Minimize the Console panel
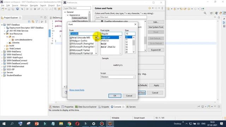Viewport: 226px width, 127px height. coord(215,107)
